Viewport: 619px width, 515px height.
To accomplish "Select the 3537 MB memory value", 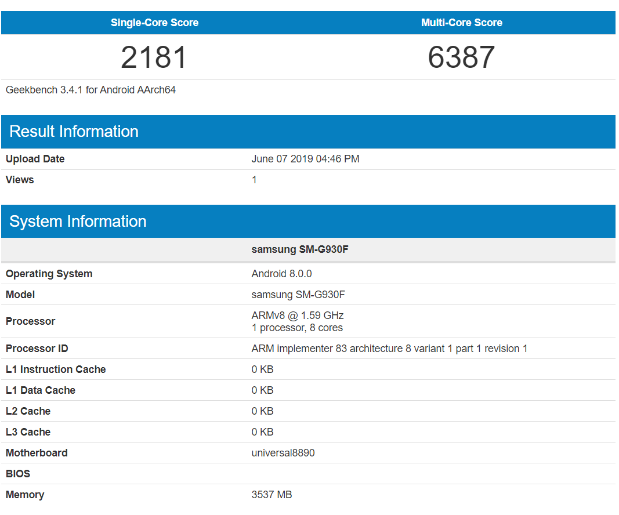I will point(272,495).
